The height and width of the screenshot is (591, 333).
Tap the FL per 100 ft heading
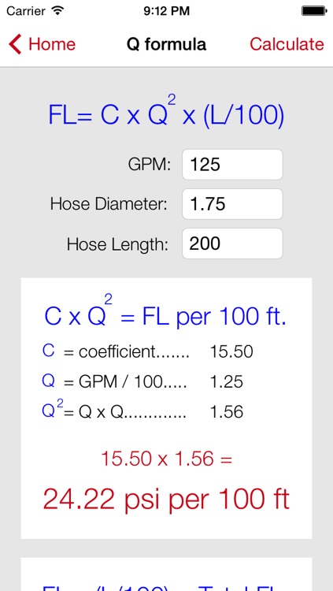(165, 313)
